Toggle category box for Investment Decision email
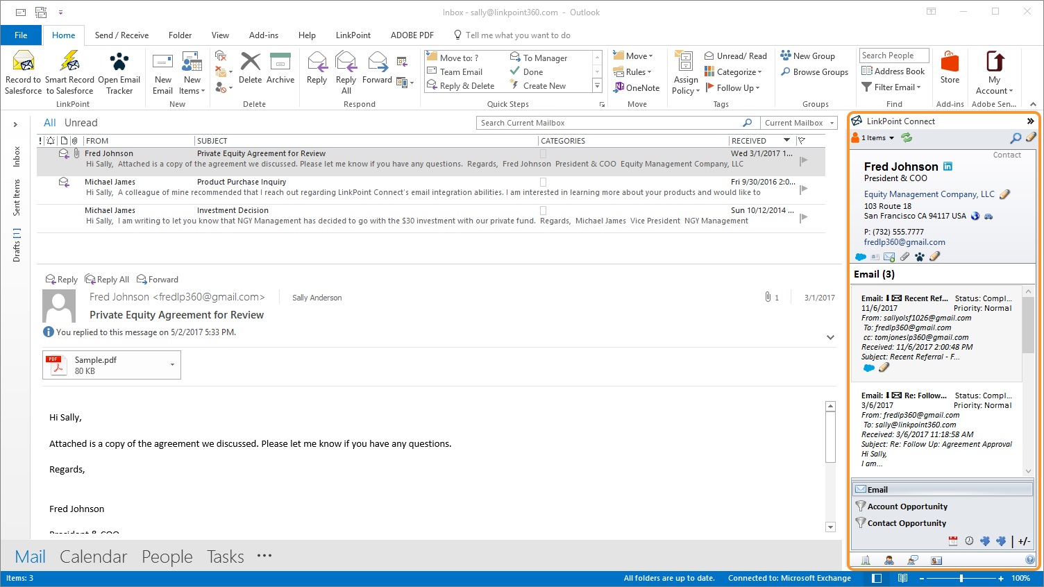 point(543,210)
